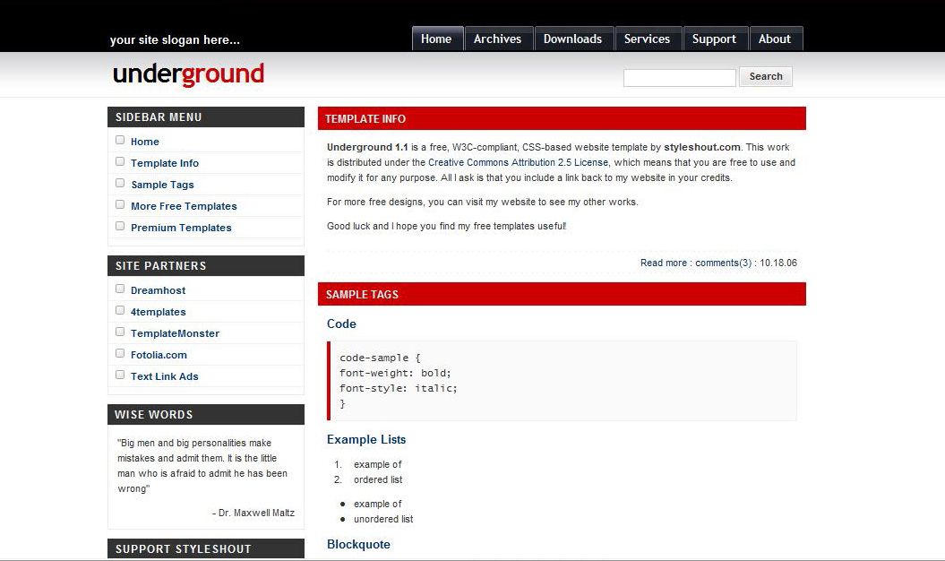Select checkbox next to Premium Templates
Image resolution: width=945 pixels, height=561 pixels.
120,226
